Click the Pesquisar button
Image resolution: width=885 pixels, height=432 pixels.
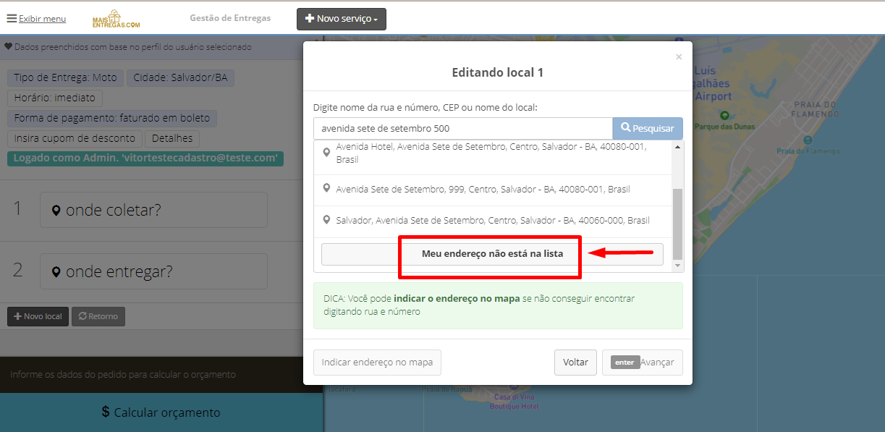click(648, 129)
